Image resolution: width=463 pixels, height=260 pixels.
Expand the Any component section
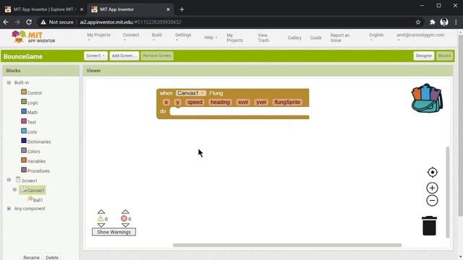(x=9, y=209)
